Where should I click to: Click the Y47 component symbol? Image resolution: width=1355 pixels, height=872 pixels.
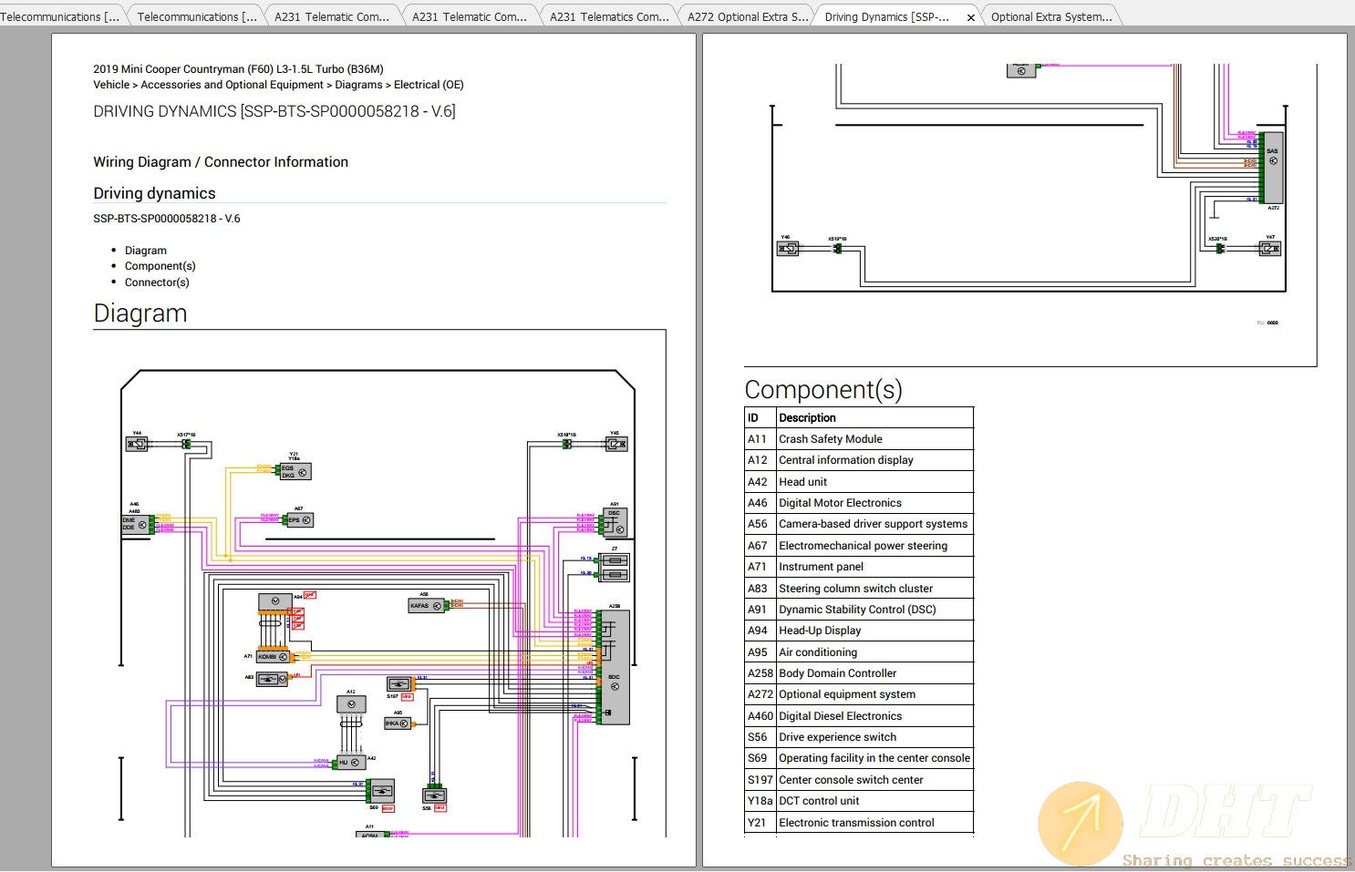click(1270, 249)
